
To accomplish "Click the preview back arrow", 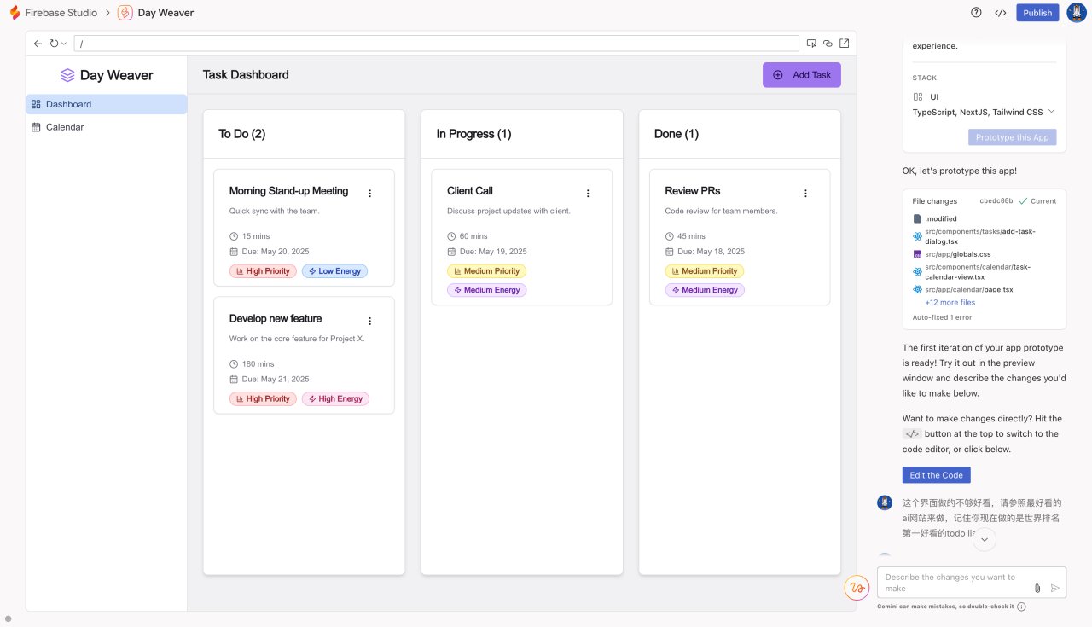I will (x=38, y=43).
